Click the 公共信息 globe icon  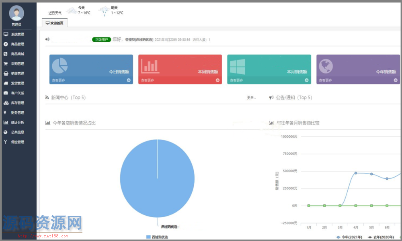(6, 132)
